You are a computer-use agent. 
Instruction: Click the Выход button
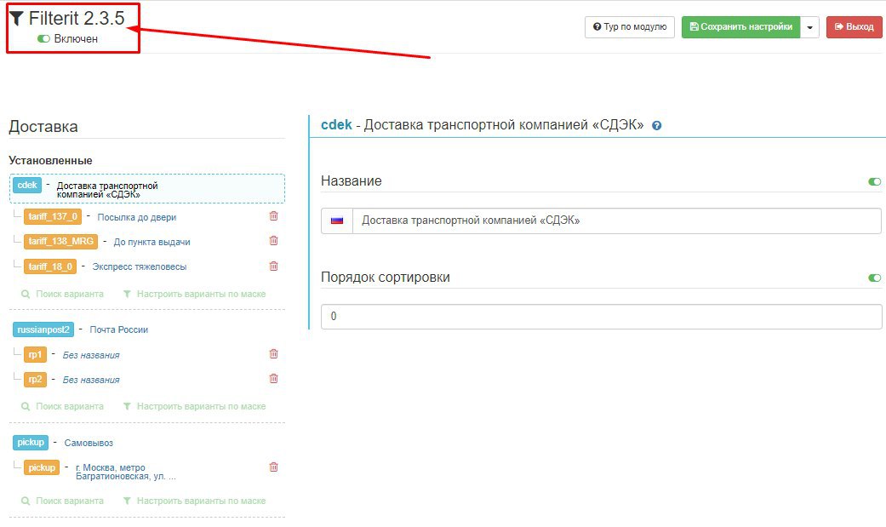[854, 27]
